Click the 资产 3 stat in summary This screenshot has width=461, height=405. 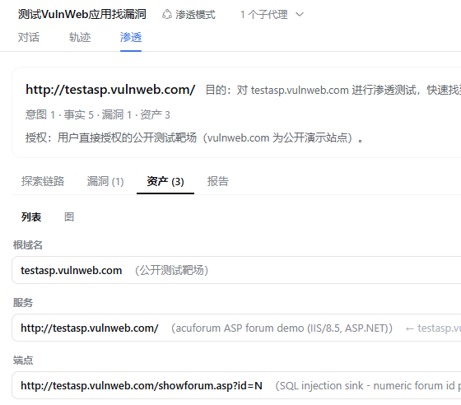[155, 114]
